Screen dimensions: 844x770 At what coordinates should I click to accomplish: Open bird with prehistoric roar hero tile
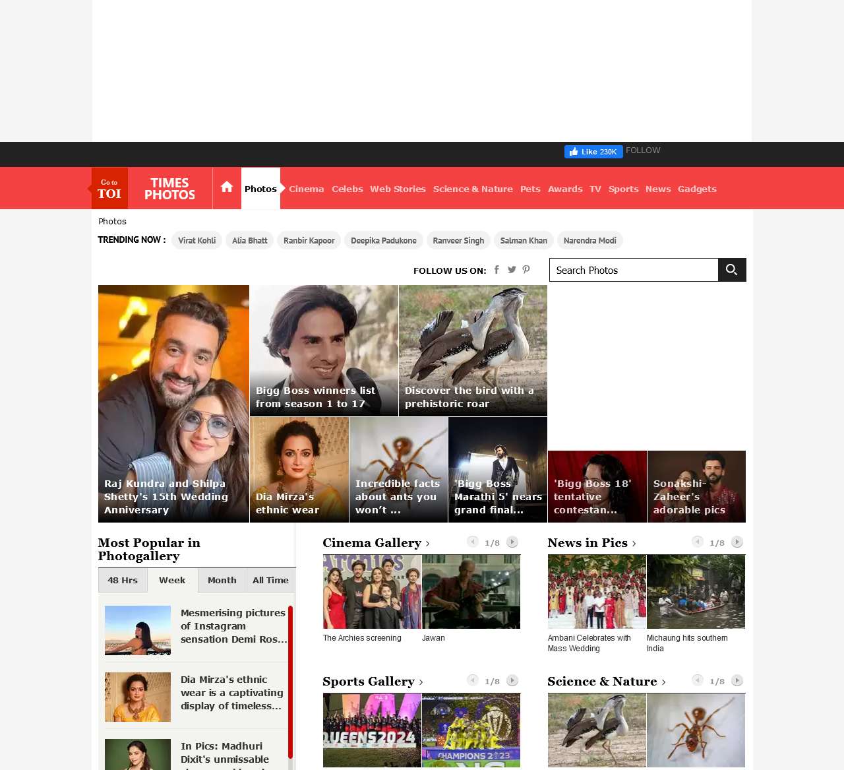click(x=473, y=350)
